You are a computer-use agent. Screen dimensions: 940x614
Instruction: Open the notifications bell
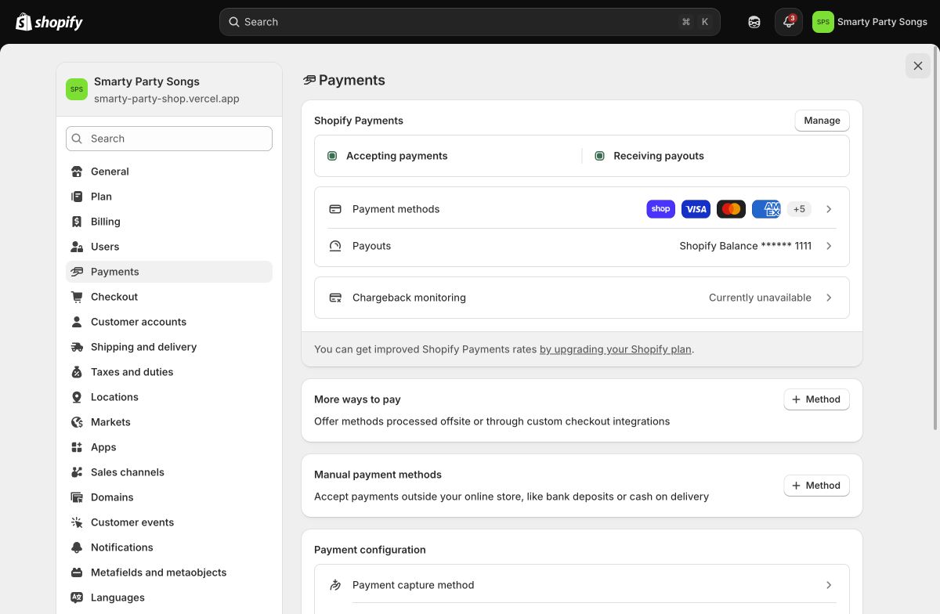[789, 22]
